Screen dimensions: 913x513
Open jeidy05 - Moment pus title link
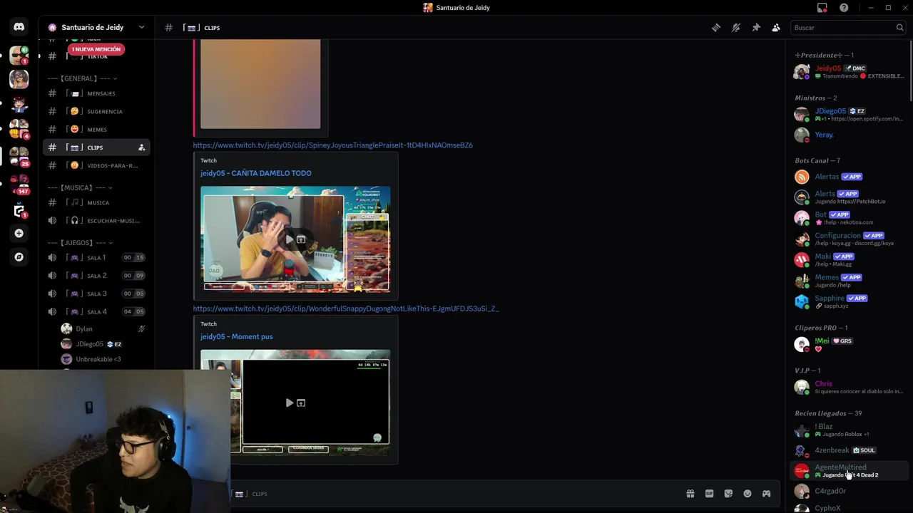[x=236, y=336]
